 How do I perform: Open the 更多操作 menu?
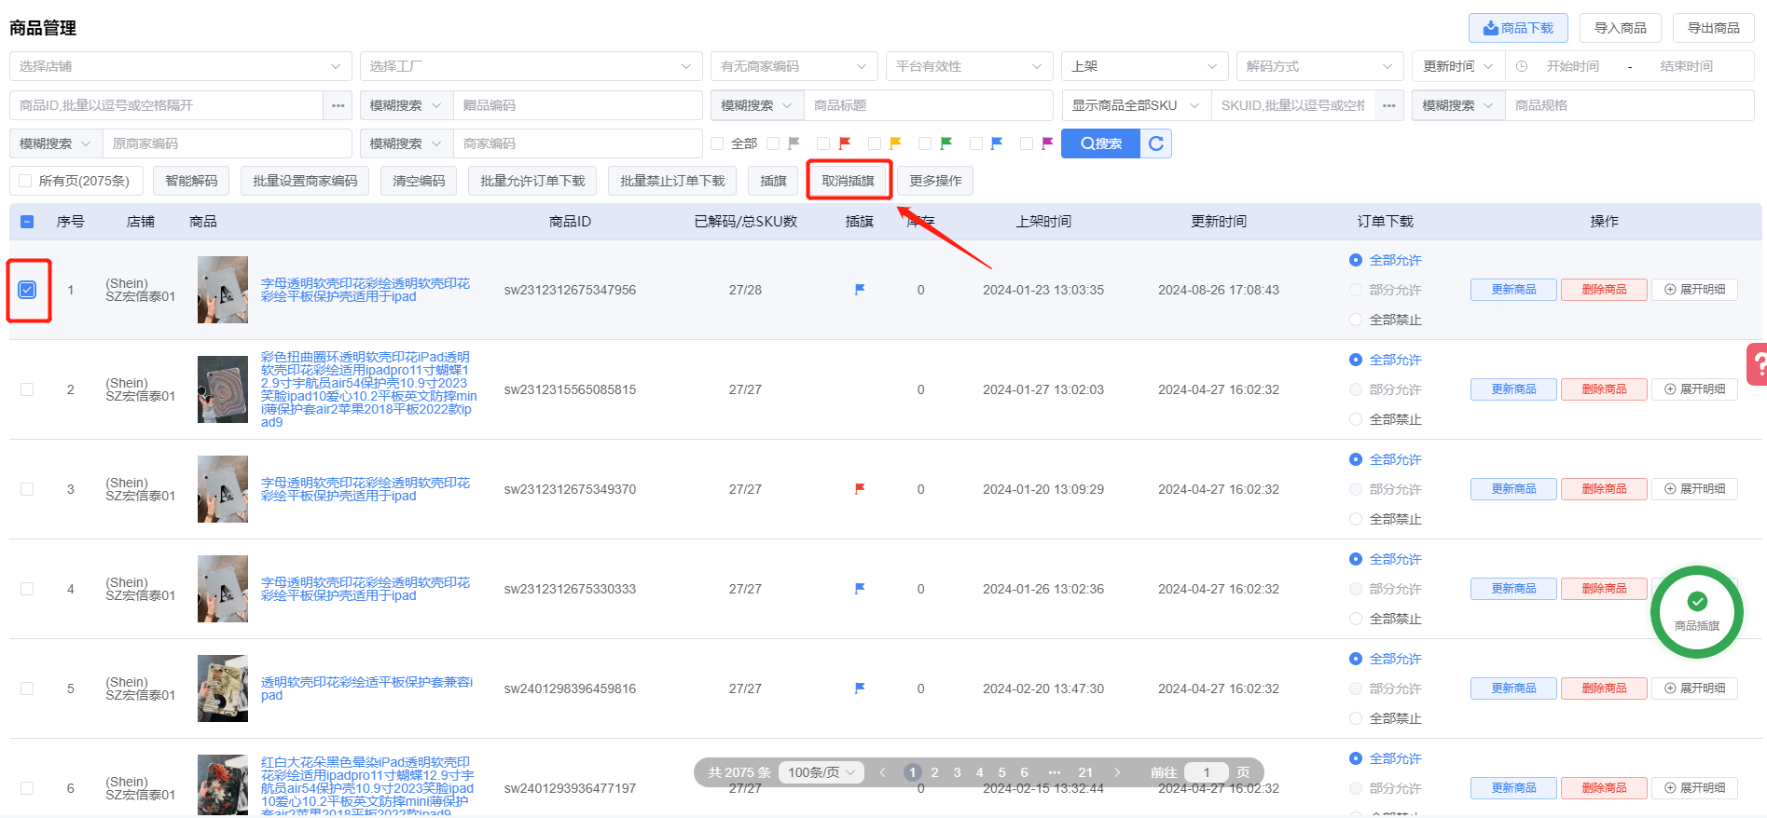point(935,181)
